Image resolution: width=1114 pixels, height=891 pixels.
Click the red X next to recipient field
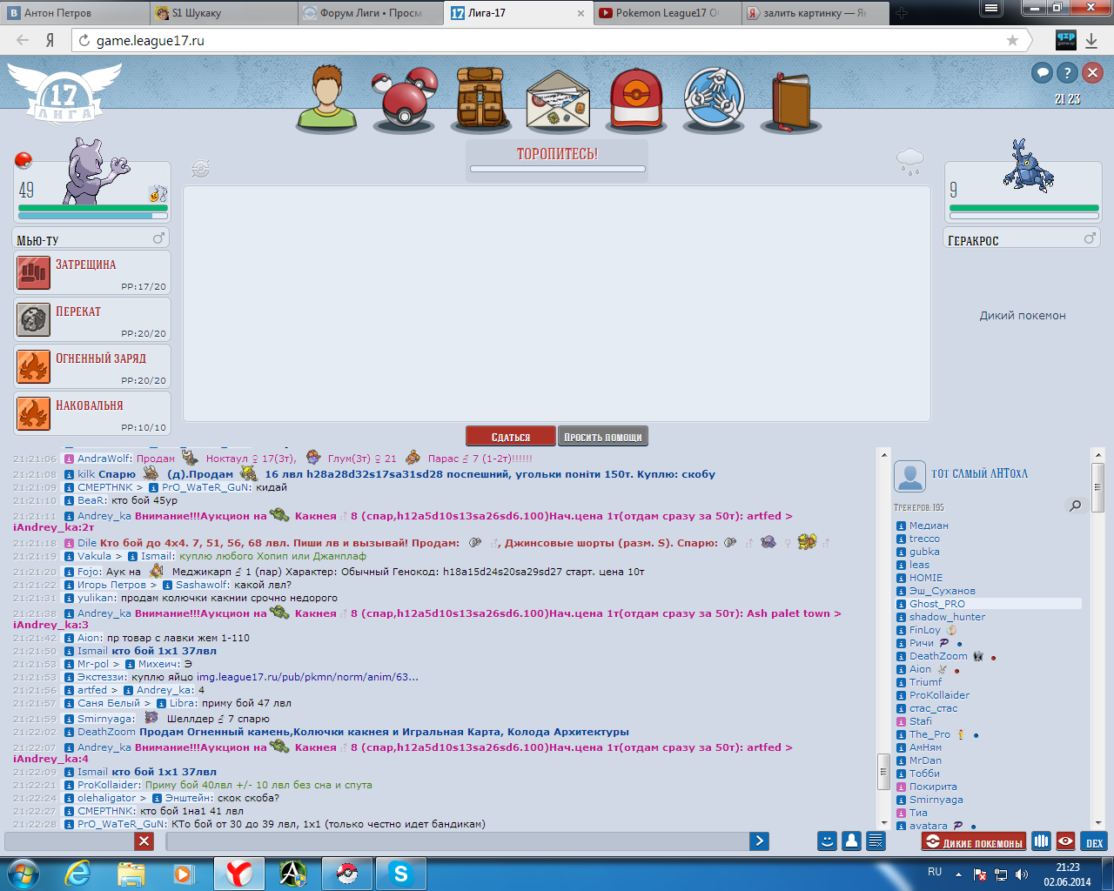point(144,841)
